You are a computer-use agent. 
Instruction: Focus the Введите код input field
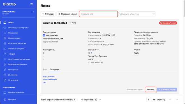coord(98,14)
